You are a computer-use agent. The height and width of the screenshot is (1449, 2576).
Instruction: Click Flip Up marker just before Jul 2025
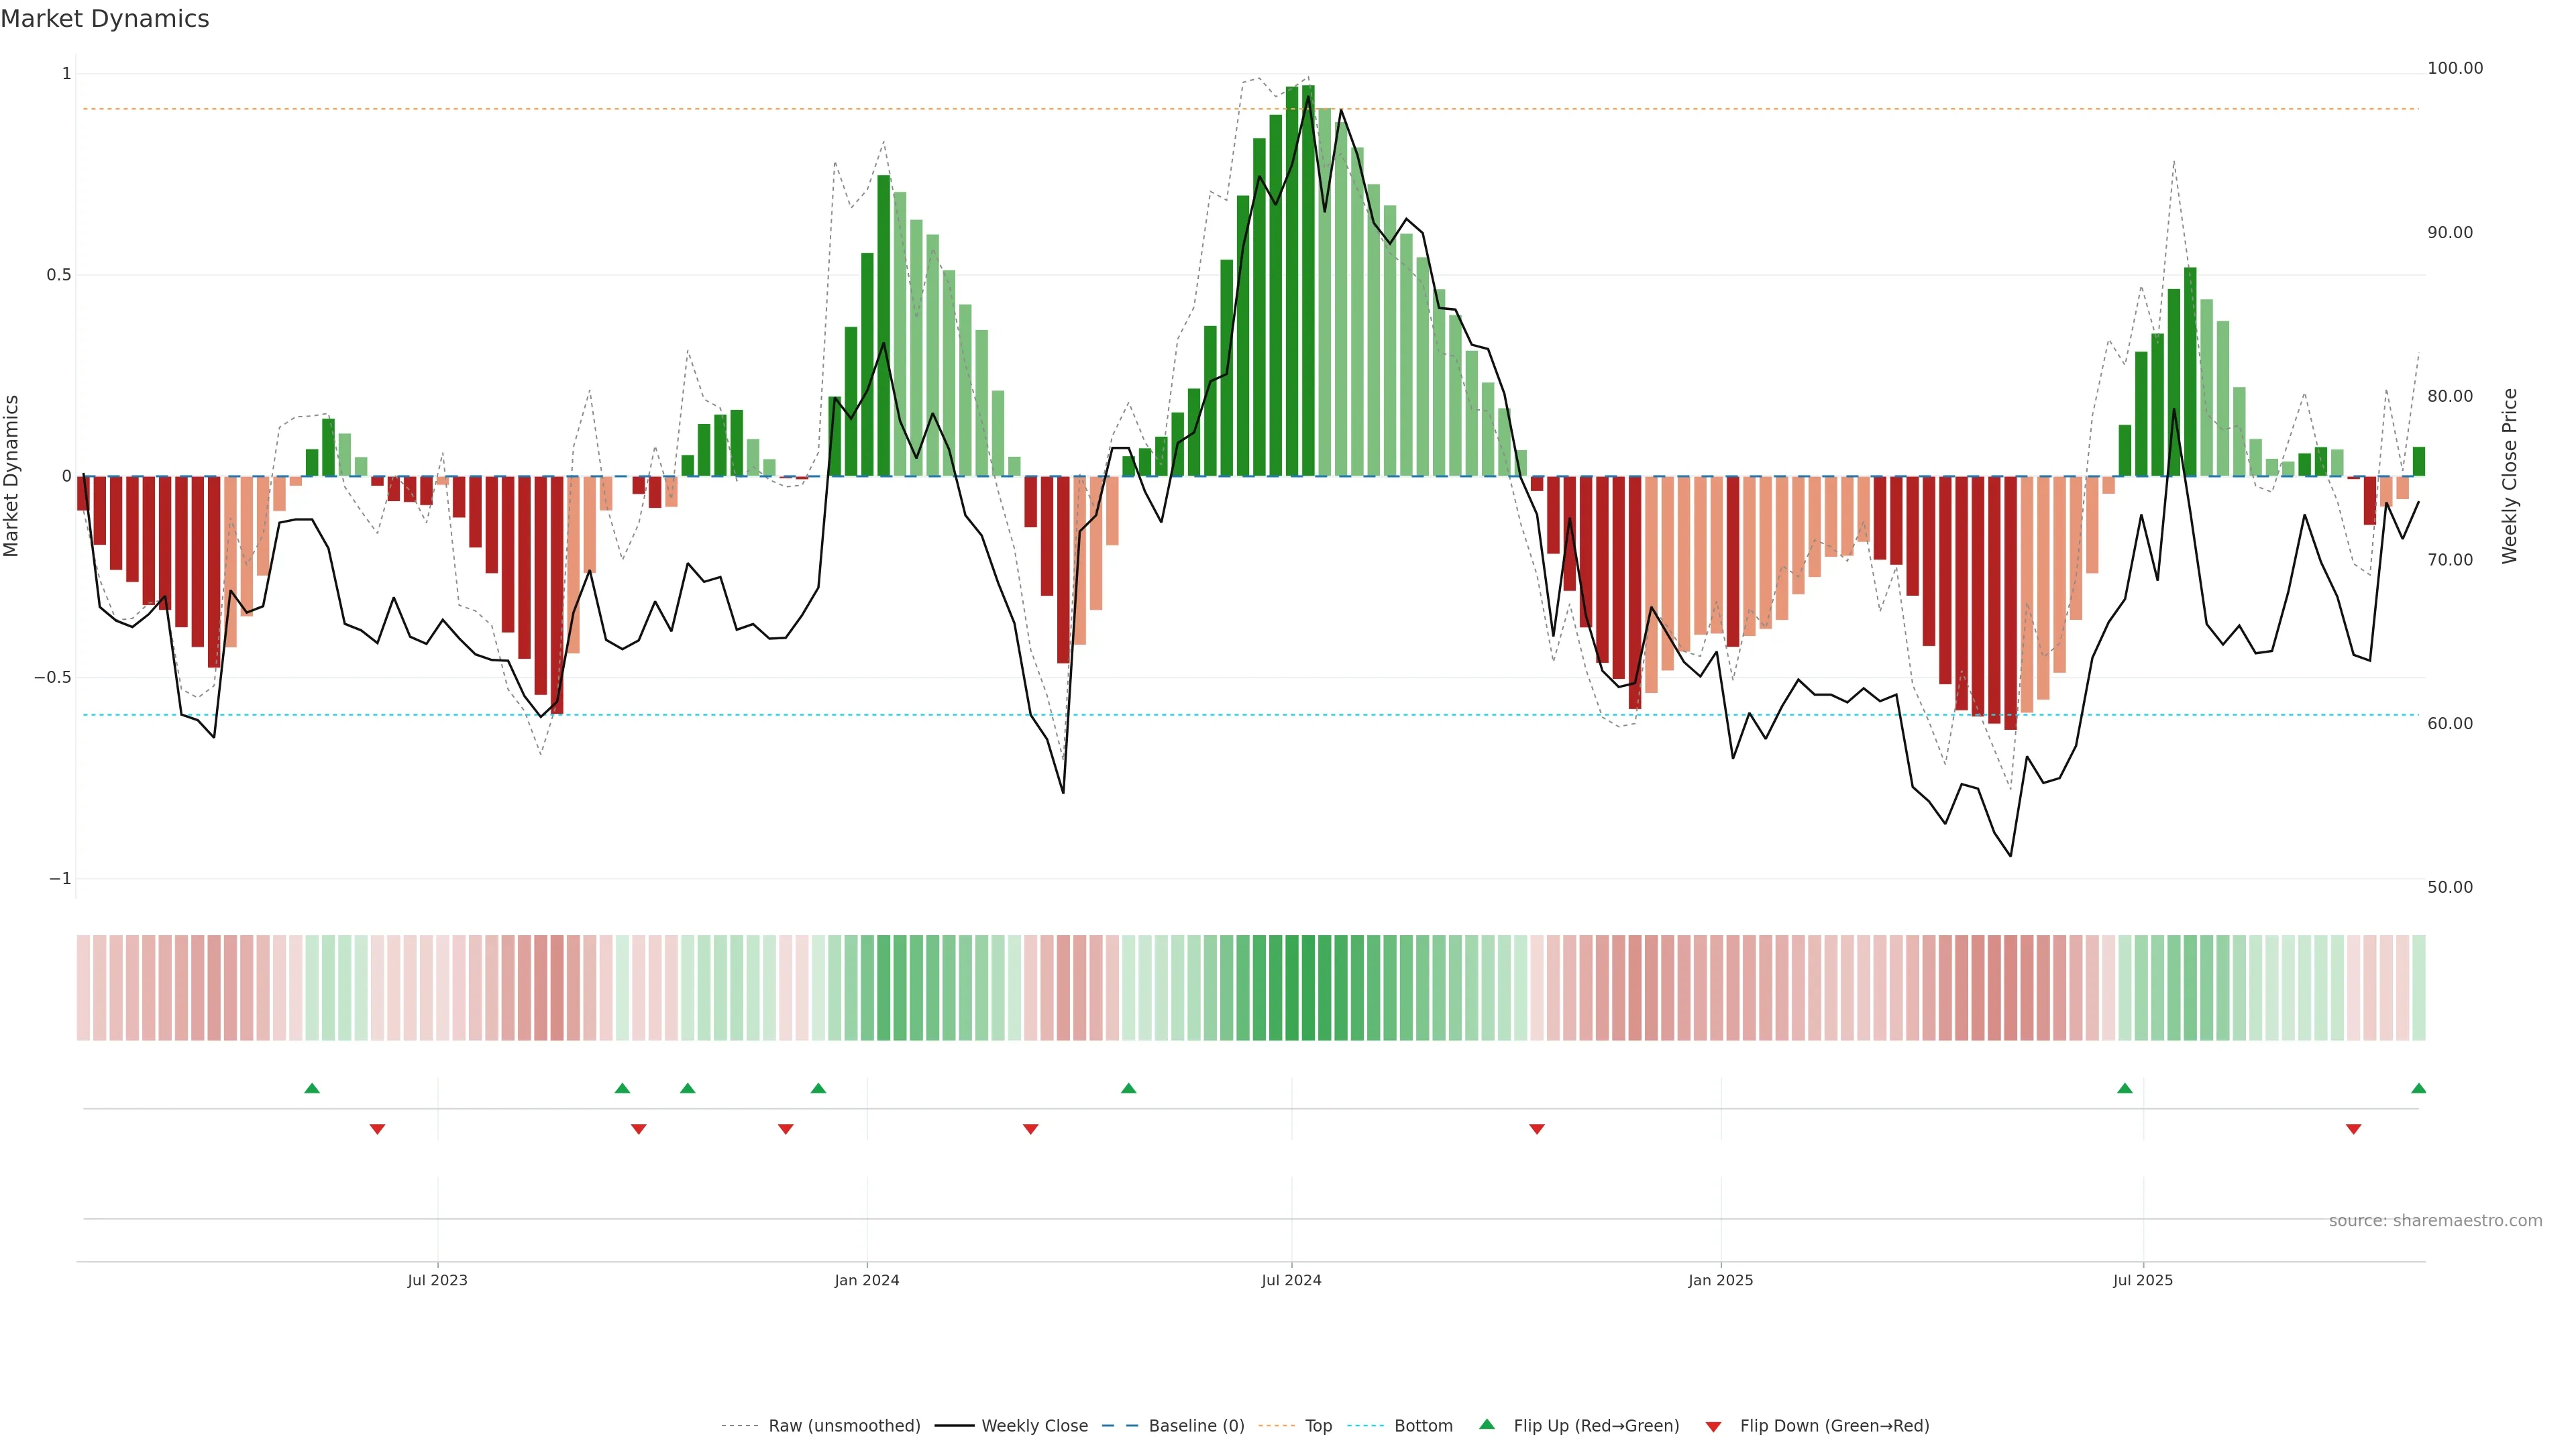pyautogui.click(x=2125, y=1088)
